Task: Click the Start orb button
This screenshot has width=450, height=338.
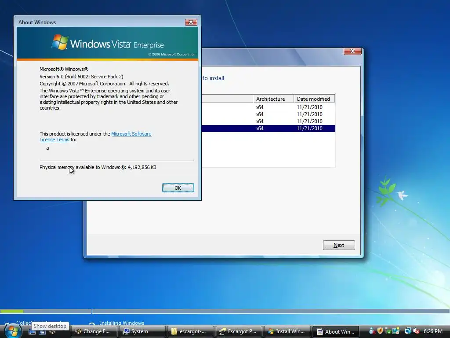Action: tap(12, 331)
